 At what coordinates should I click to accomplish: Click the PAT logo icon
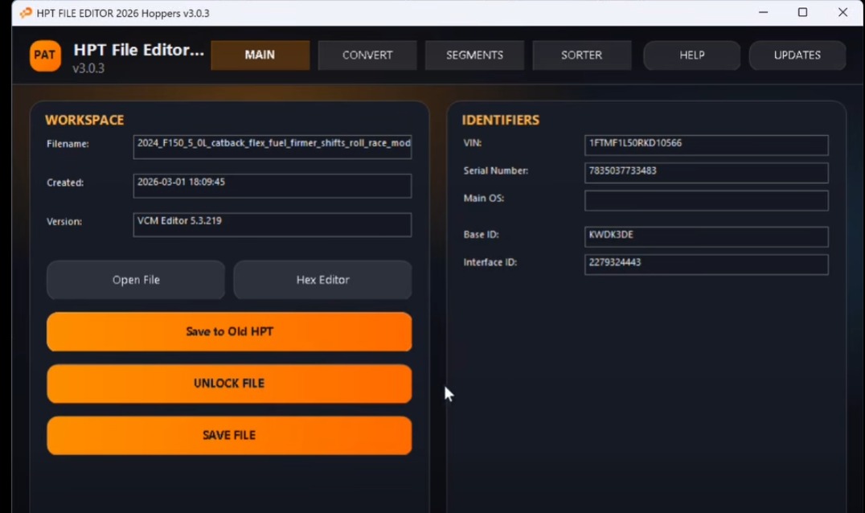tap(44, 55)
